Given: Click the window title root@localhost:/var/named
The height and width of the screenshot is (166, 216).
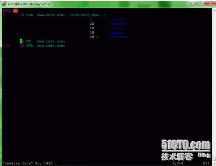Looking at the screenshot, I should click(30, 4).
